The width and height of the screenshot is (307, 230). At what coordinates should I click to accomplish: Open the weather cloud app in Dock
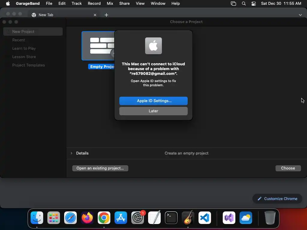246,218
